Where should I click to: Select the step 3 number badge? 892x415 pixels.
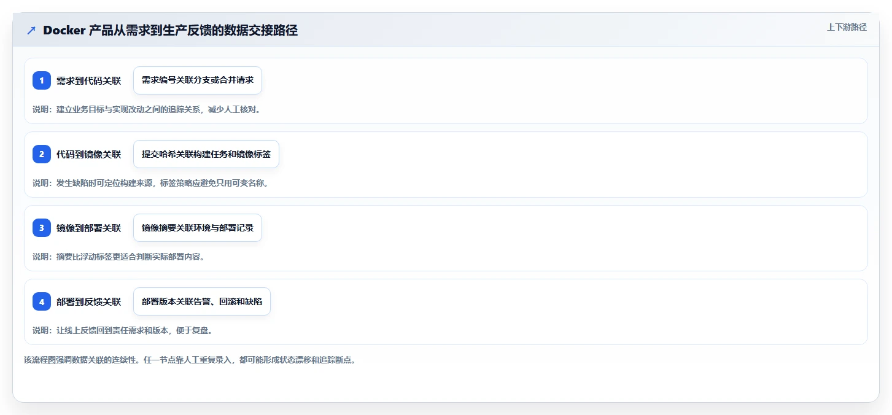tap(42, 228)
